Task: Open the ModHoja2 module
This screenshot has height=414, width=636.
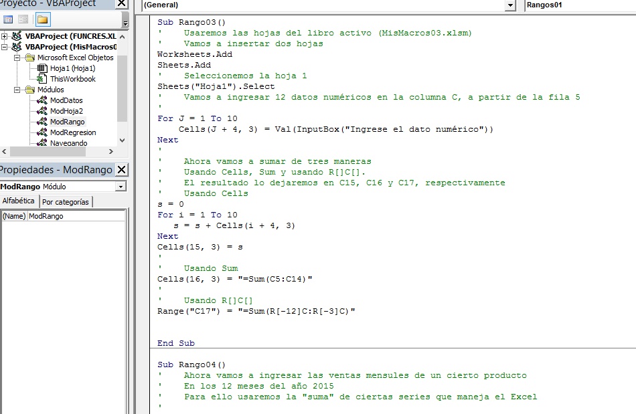Action: [66, 111]
